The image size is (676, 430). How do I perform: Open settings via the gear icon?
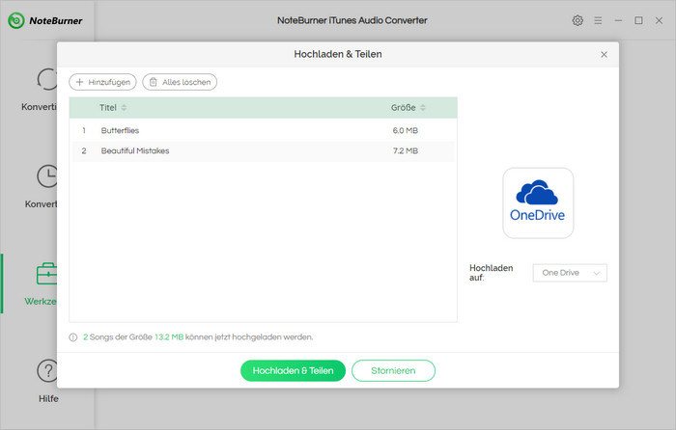point(577,20)
